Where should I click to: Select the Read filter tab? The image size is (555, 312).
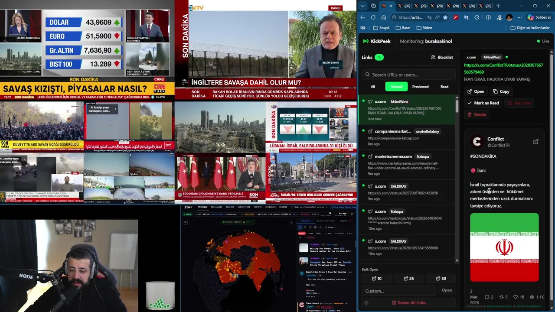click(x=444, y=87)
